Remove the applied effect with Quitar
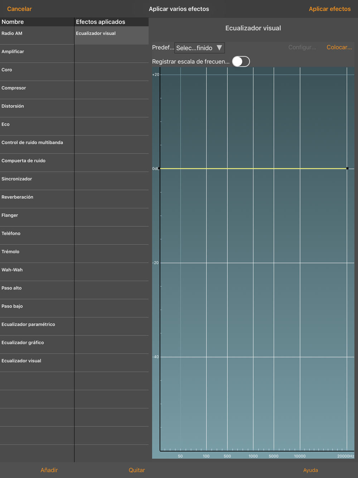The height and width of the screenshot is (478, 358). (137, 470)
